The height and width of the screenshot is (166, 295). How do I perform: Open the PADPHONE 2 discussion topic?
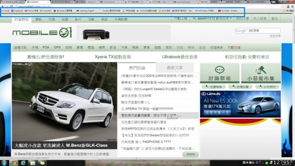[x=146, y=142]
